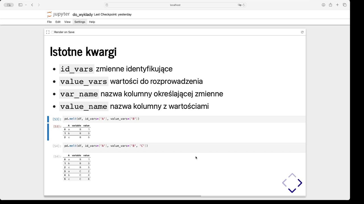Toggle fullscreen for the slides preview

point(48,32)
